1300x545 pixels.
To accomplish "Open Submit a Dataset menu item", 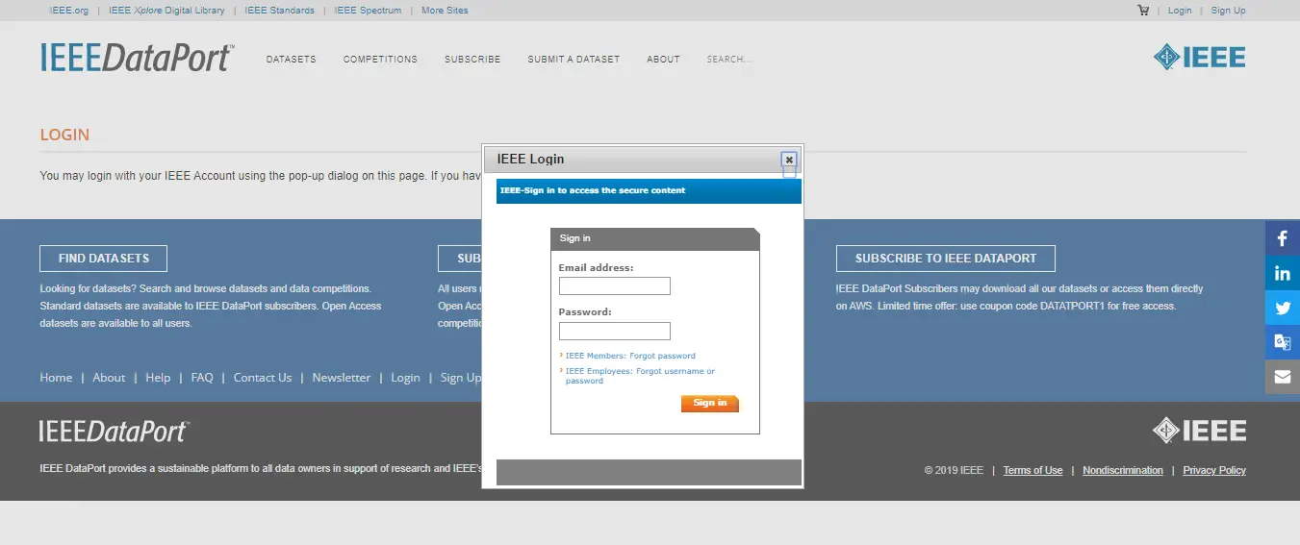I will 574,60.
